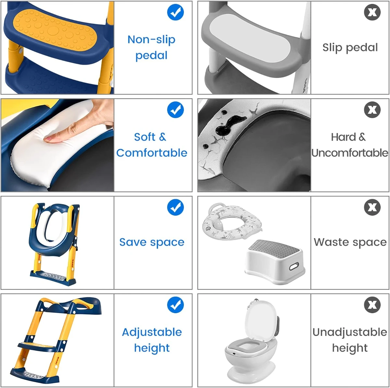Screen dimensions: 390x388
Task: Click the gray X icon above Slip pedal
Action: click(372, 12)
